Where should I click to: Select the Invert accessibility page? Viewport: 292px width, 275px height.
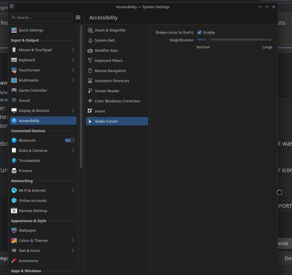point(100,111)
